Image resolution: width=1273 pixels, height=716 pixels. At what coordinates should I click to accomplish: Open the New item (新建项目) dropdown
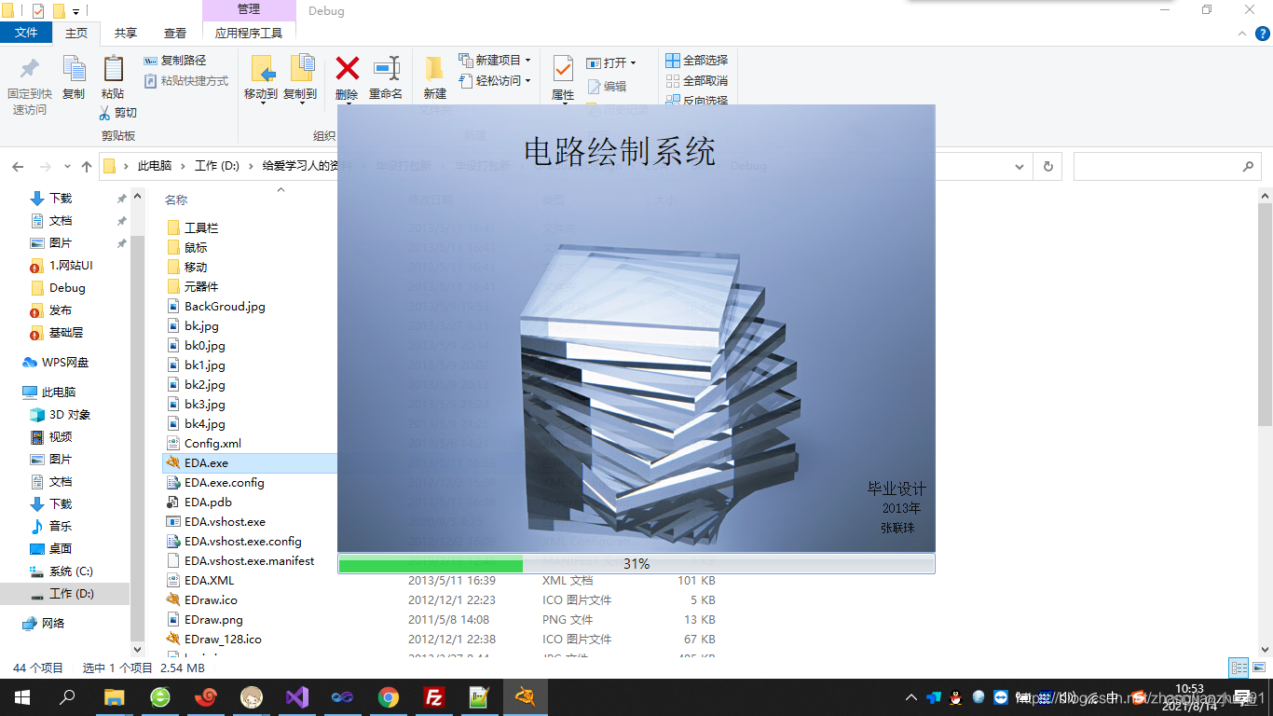495,60
